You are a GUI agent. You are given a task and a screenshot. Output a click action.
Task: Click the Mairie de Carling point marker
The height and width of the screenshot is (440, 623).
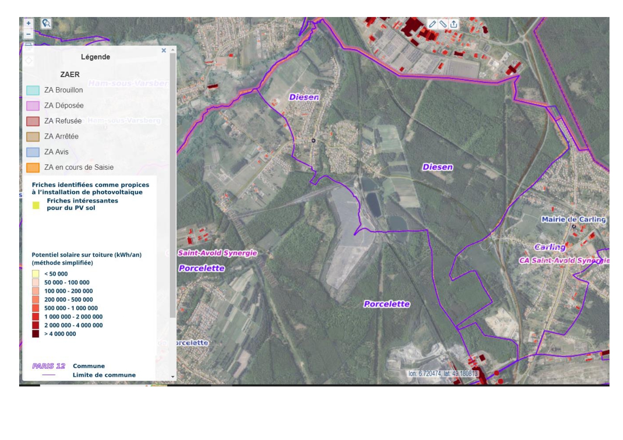pos(574,227)
